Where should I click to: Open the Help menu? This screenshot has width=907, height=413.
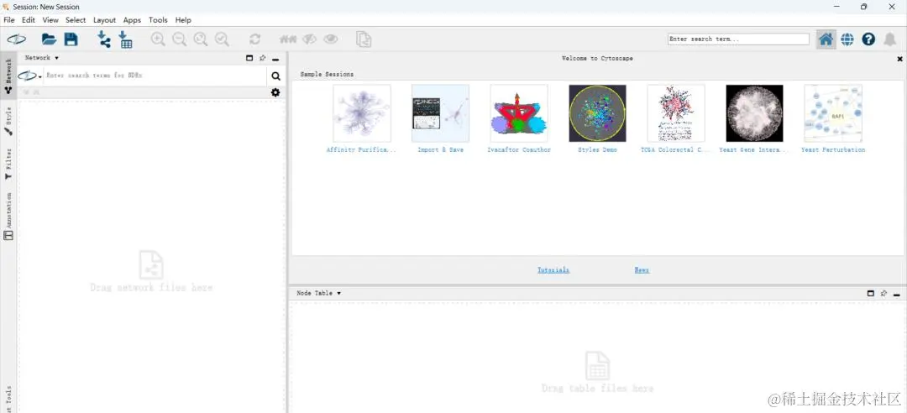click(x=183, y=19)
